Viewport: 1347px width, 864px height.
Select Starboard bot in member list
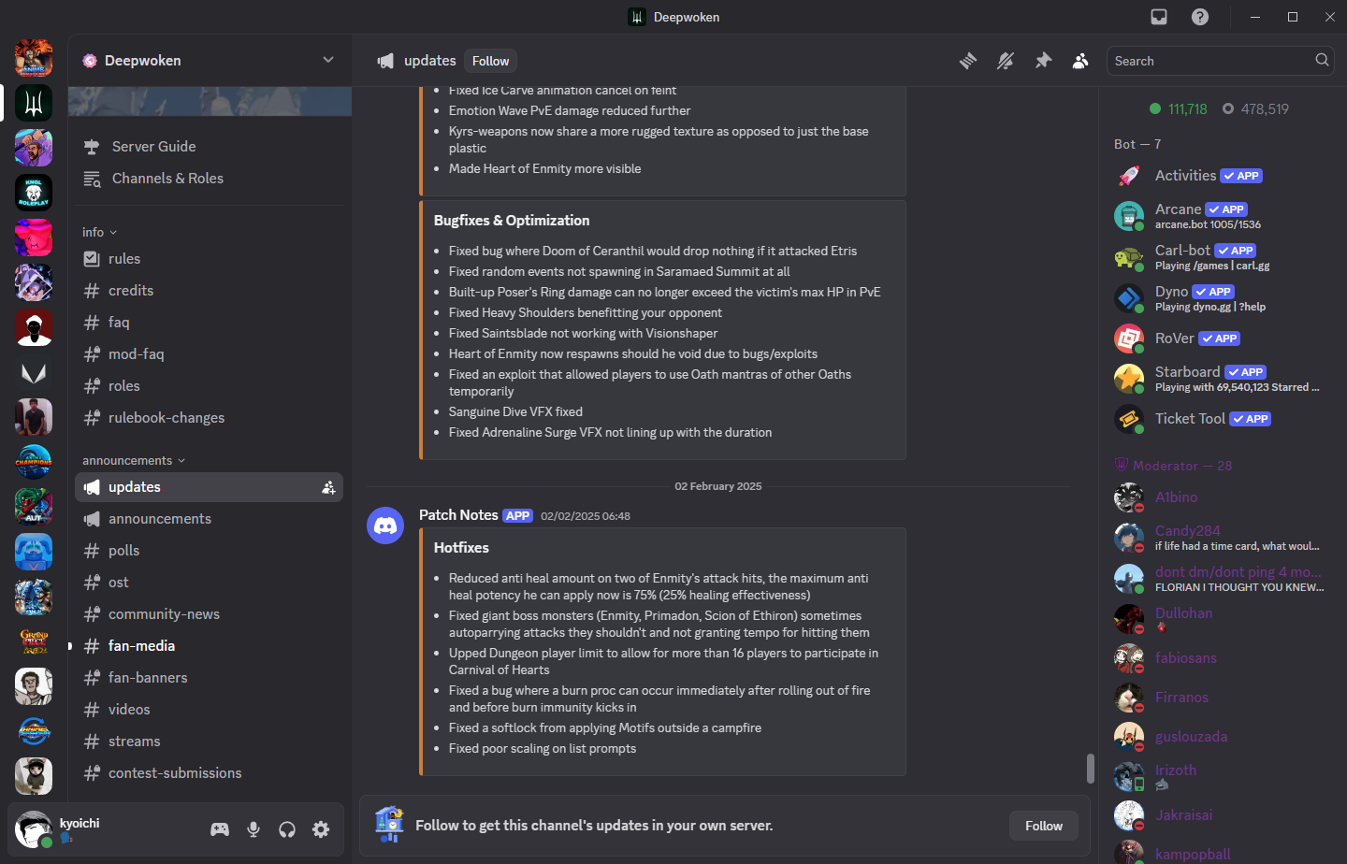tap(1220, 379)
